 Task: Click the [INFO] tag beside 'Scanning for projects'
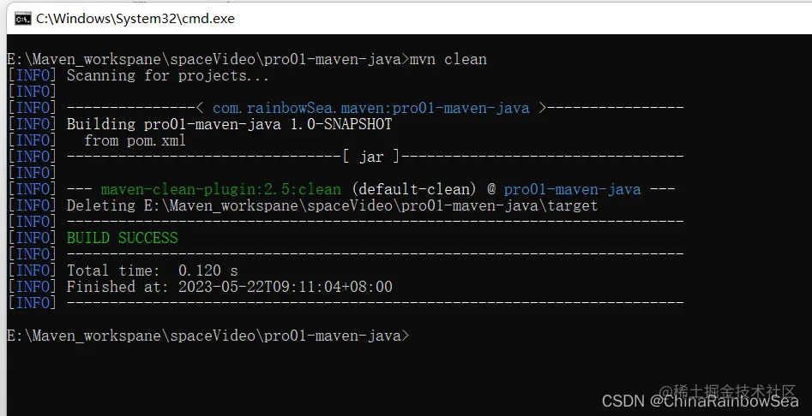pos(32,76)
